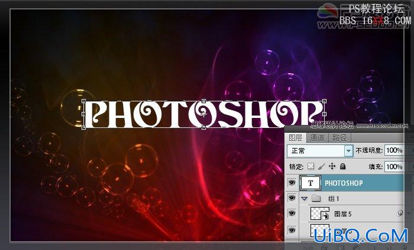Hide the PHOTOSHOP text layer

click(x=292, y=183)
